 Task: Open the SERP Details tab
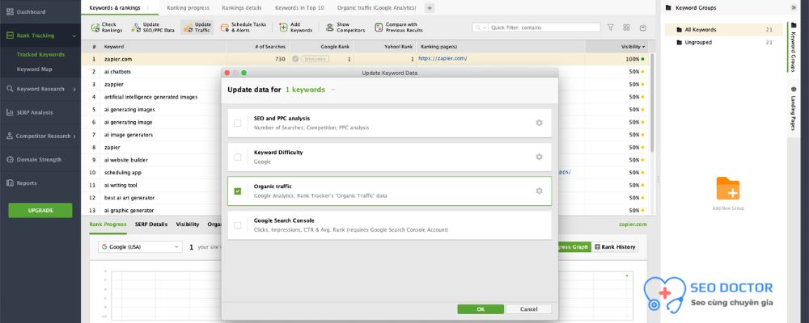click(151, 224)
